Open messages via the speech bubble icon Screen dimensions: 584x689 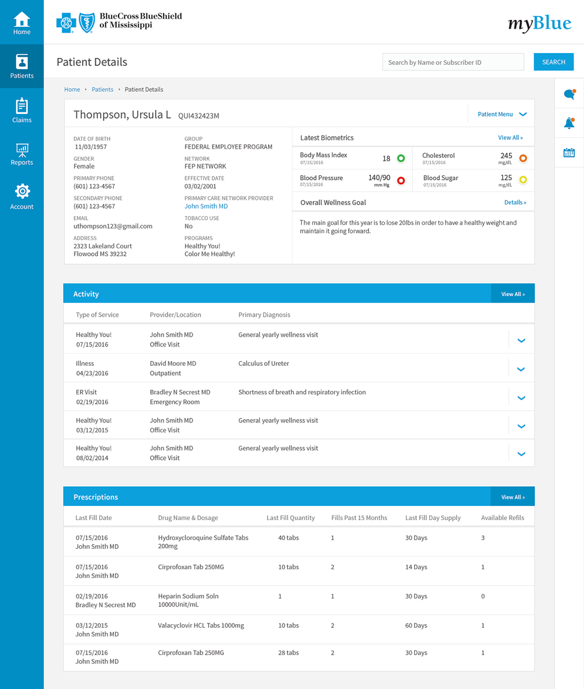tap(568, 94)
